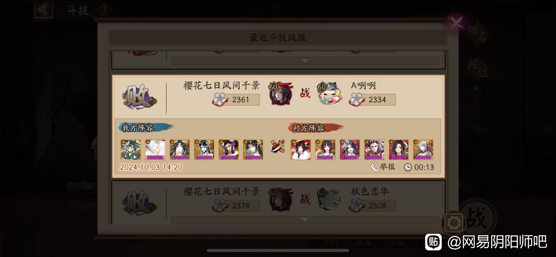Screen dimensions: 556x257
Task: Close the recent duel report popup
Action: (x=456, y=22)
